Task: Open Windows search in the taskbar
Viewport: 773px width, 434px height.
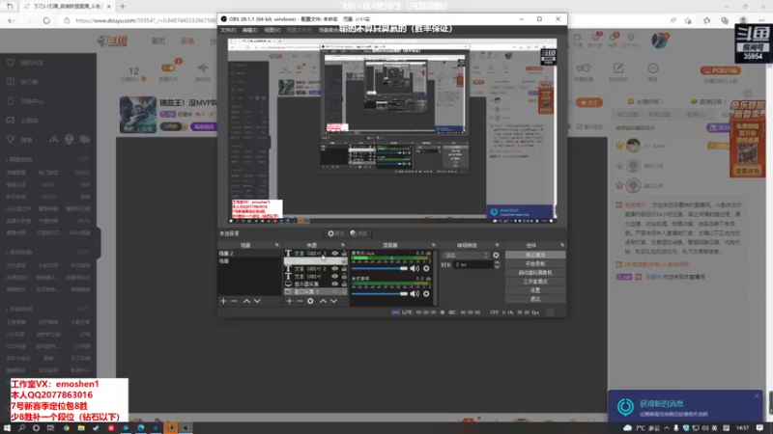Action: click(x=21, y=428)
